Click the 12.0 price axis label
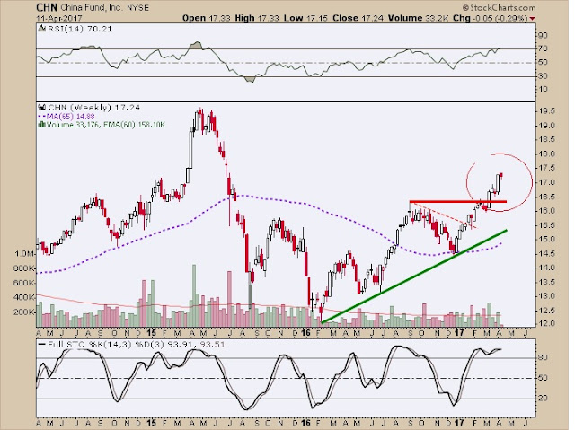The width and height of the screenshot is (575, 430). click(546, 324)
